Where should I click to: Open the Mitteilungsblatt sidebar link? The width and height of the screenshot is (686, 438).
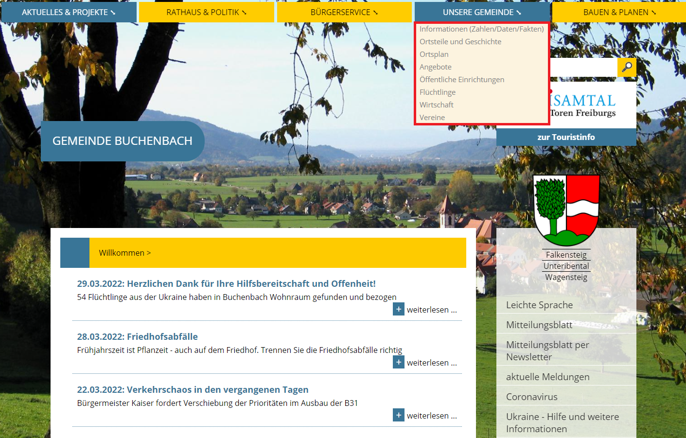[x=539, y=325]
